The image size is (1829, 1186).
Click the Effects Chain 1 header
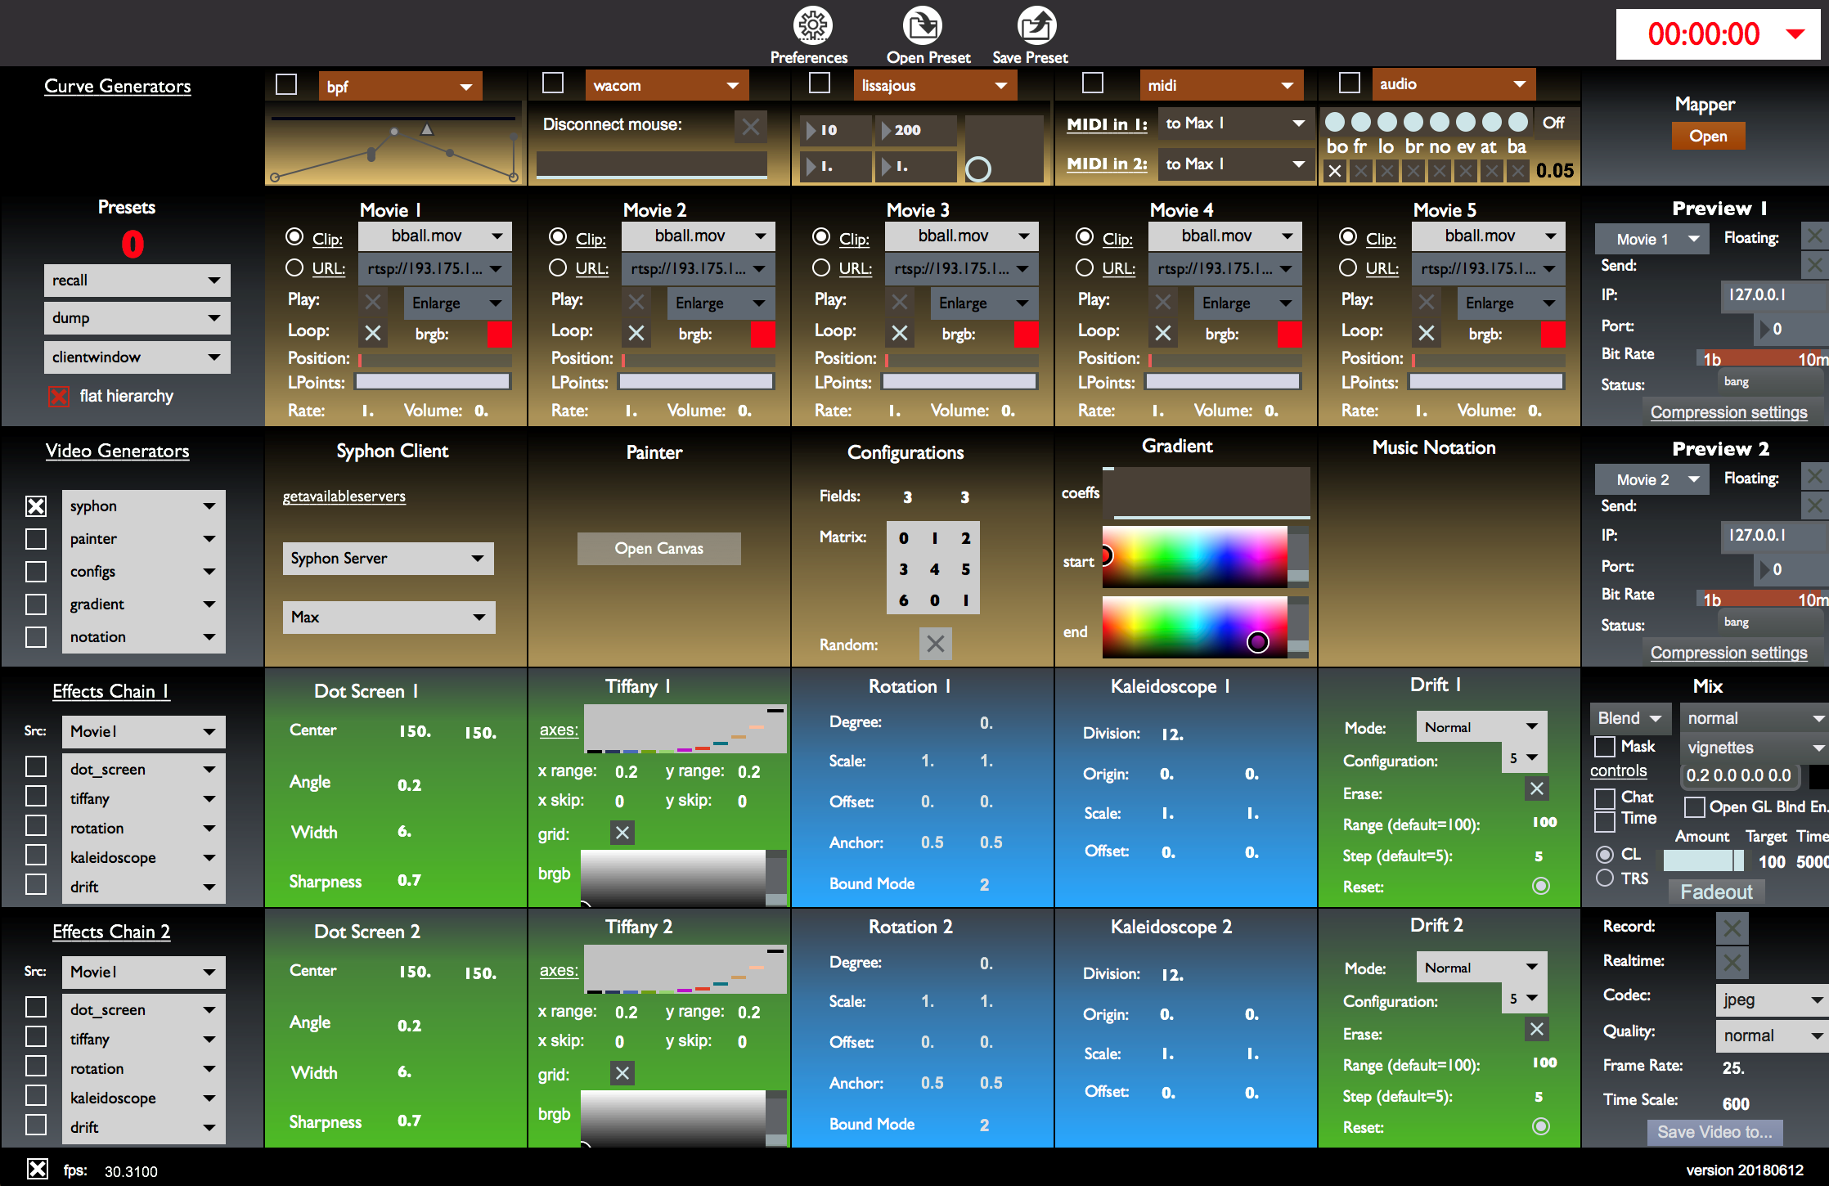110,691
